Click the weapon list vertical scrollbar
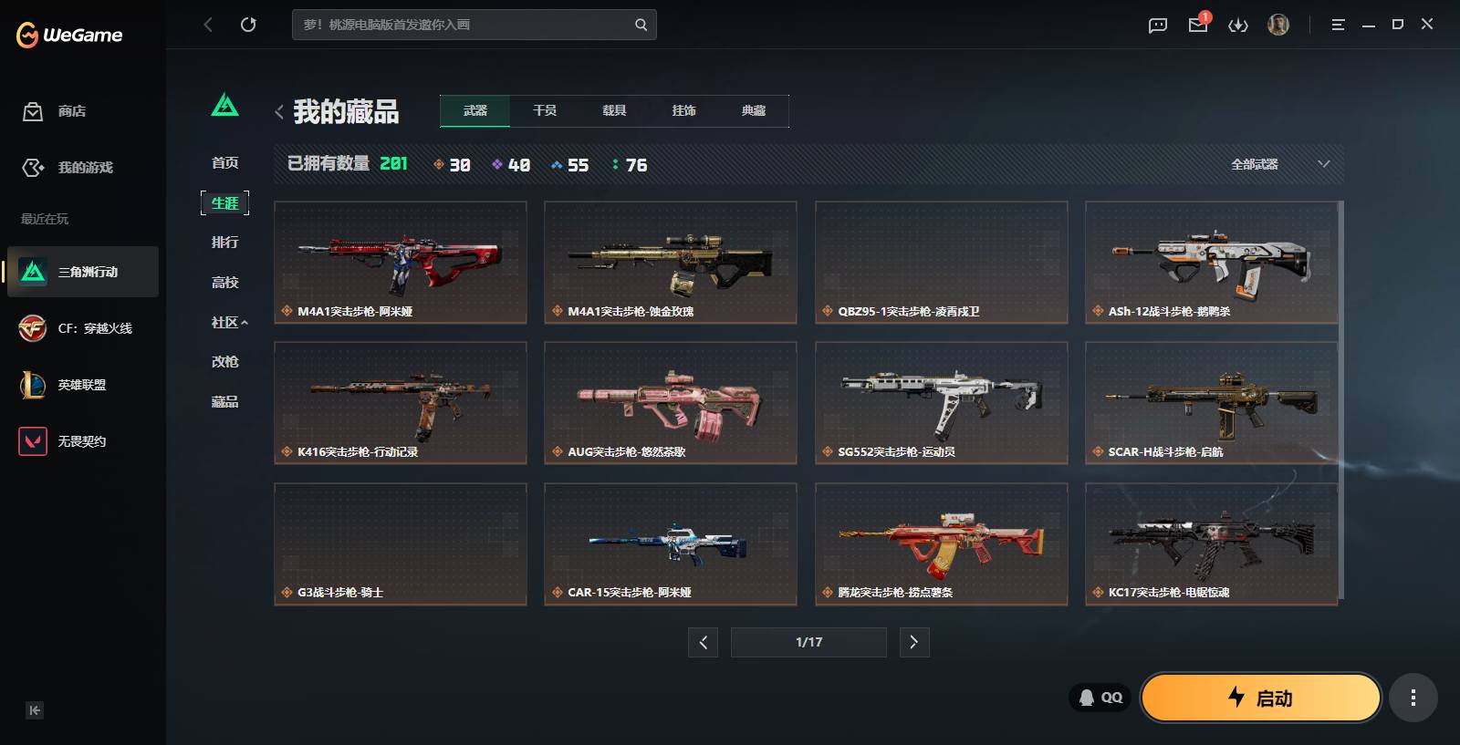This screenshot has height=745, width=1460. pyautogui.click(x=1340, y=401)
